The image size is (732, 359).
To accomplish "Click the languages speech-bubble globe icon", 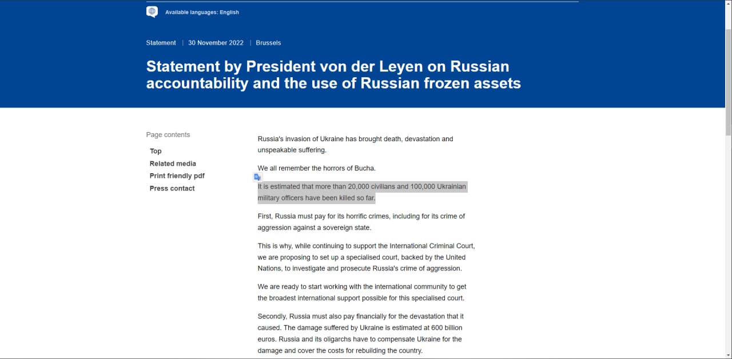I will click(x=152, y=12).
